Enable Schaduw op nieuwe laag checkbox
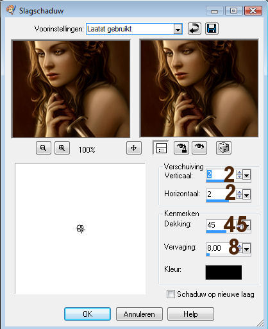 click(x=171, y=294)
